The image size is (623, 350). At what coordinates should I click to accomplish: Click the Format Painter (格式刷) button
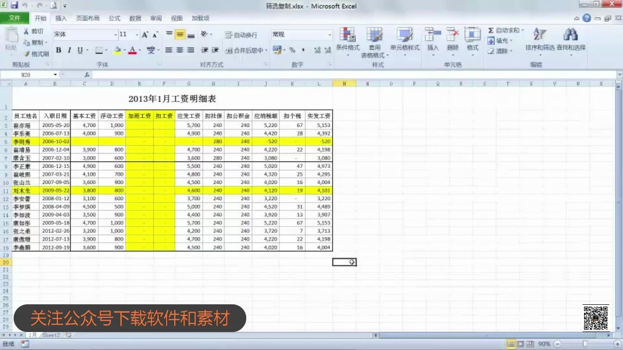[x=36, y=54]
